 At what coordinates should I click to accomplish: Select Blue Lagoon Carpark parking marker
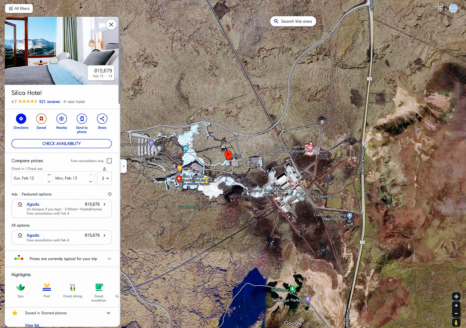pos(151,143)
